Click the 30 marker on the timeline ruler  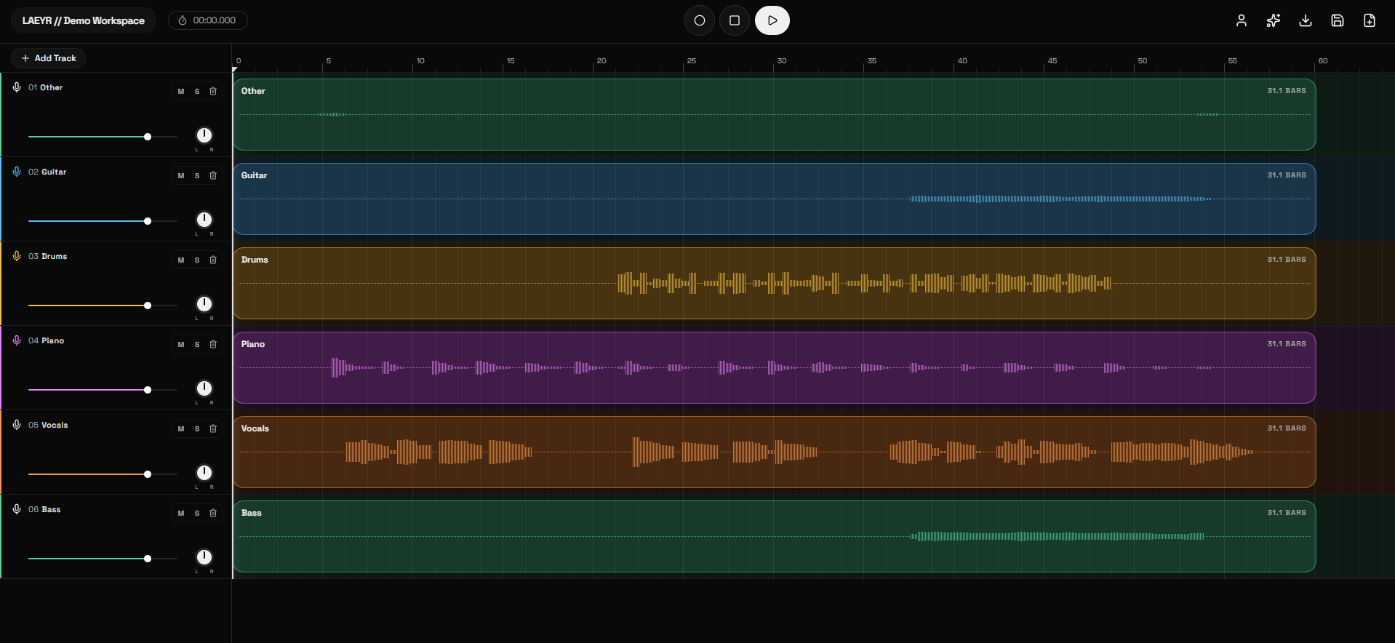(782, 61)
